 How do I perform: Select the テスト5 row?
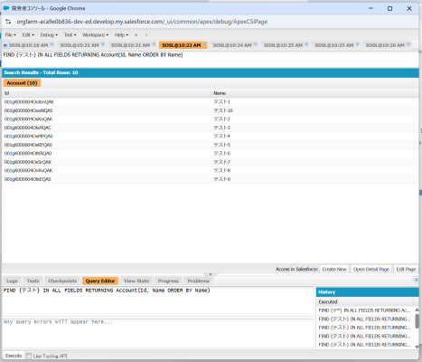(211, 145)
